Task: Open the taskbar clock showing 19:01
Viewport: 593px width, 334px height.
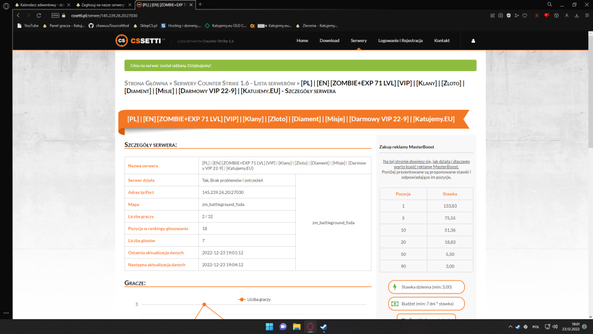Action: point(570,327)
